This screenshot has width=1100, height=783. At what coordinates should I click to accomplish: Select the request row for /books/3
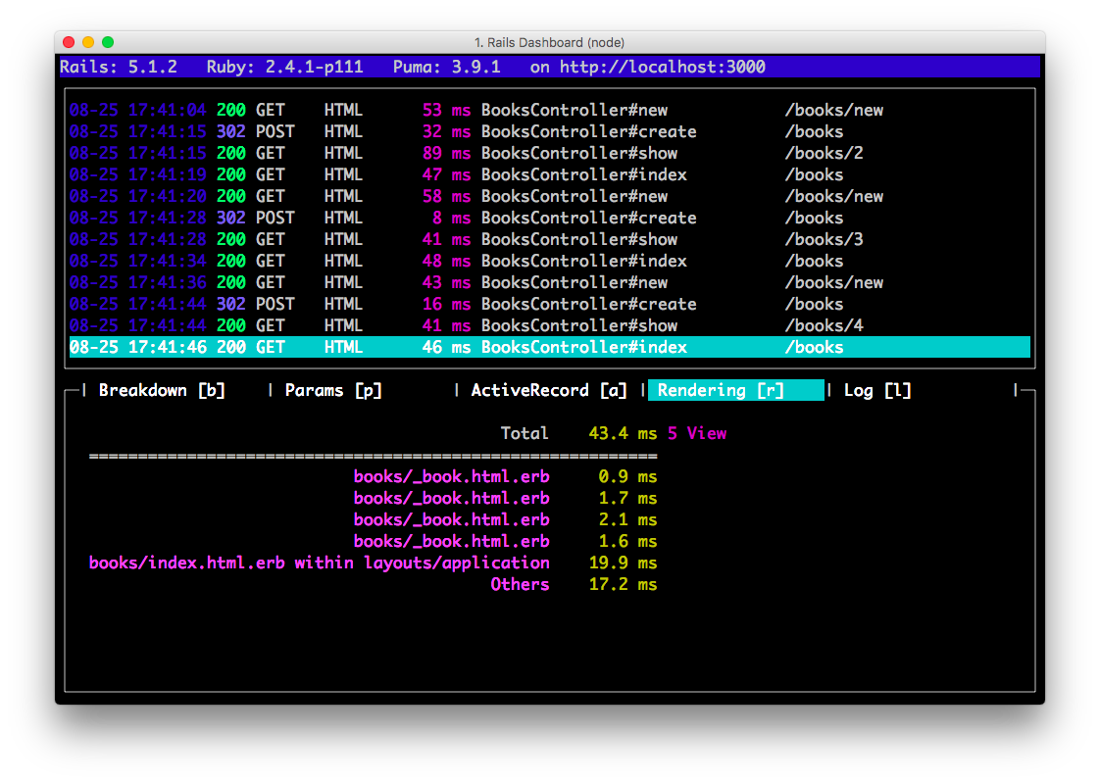pyautogui.click(x=549, y=240)
